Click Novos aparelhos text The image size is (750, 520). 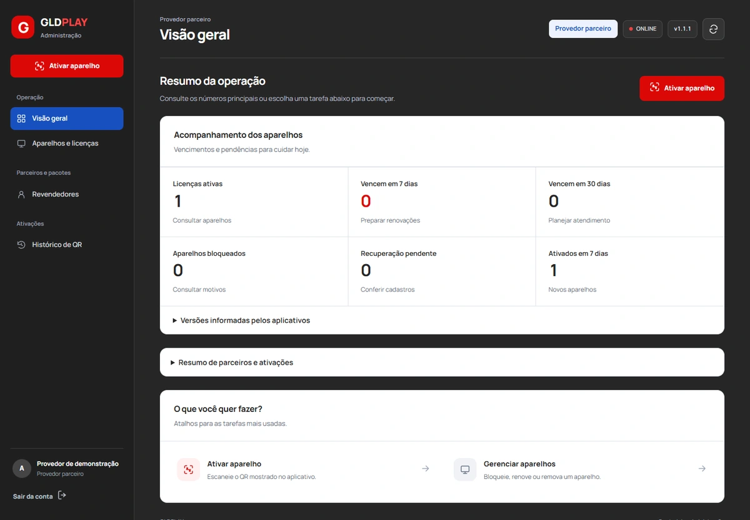pyautogui.click(x=572, y=290)
